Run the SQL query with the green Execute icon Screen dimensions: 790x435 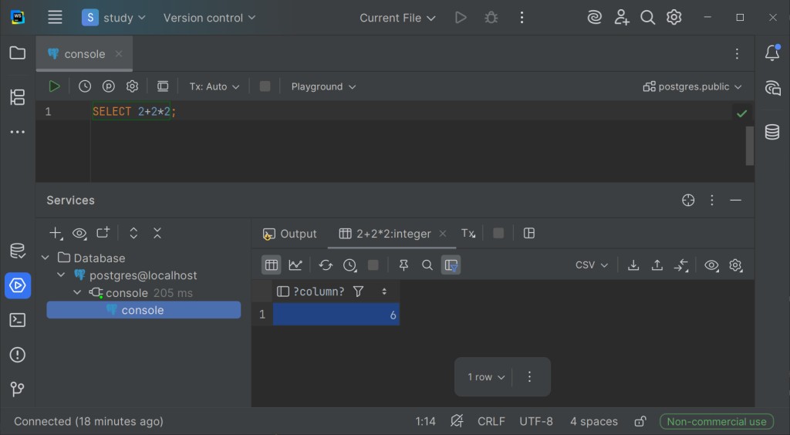coord(55,86)
